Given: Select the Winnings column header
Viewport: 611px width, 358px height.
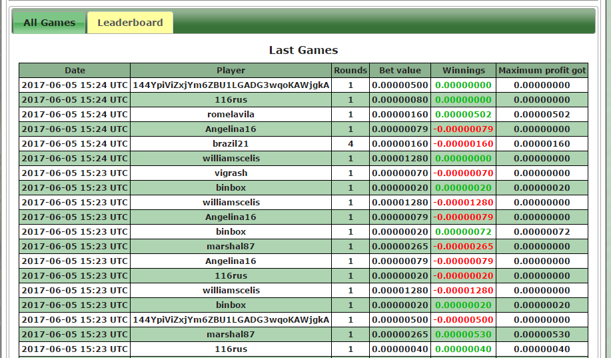Looking at the screenshot, I should [x=464, y=70].
